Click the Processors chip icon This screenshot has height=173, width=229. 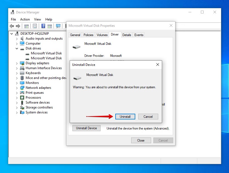point(22,98)
